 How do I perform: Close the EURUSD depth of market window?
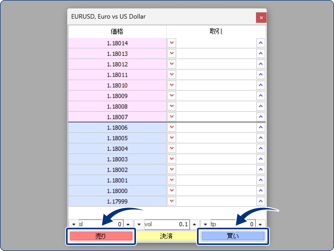click(x=261, y=18)
